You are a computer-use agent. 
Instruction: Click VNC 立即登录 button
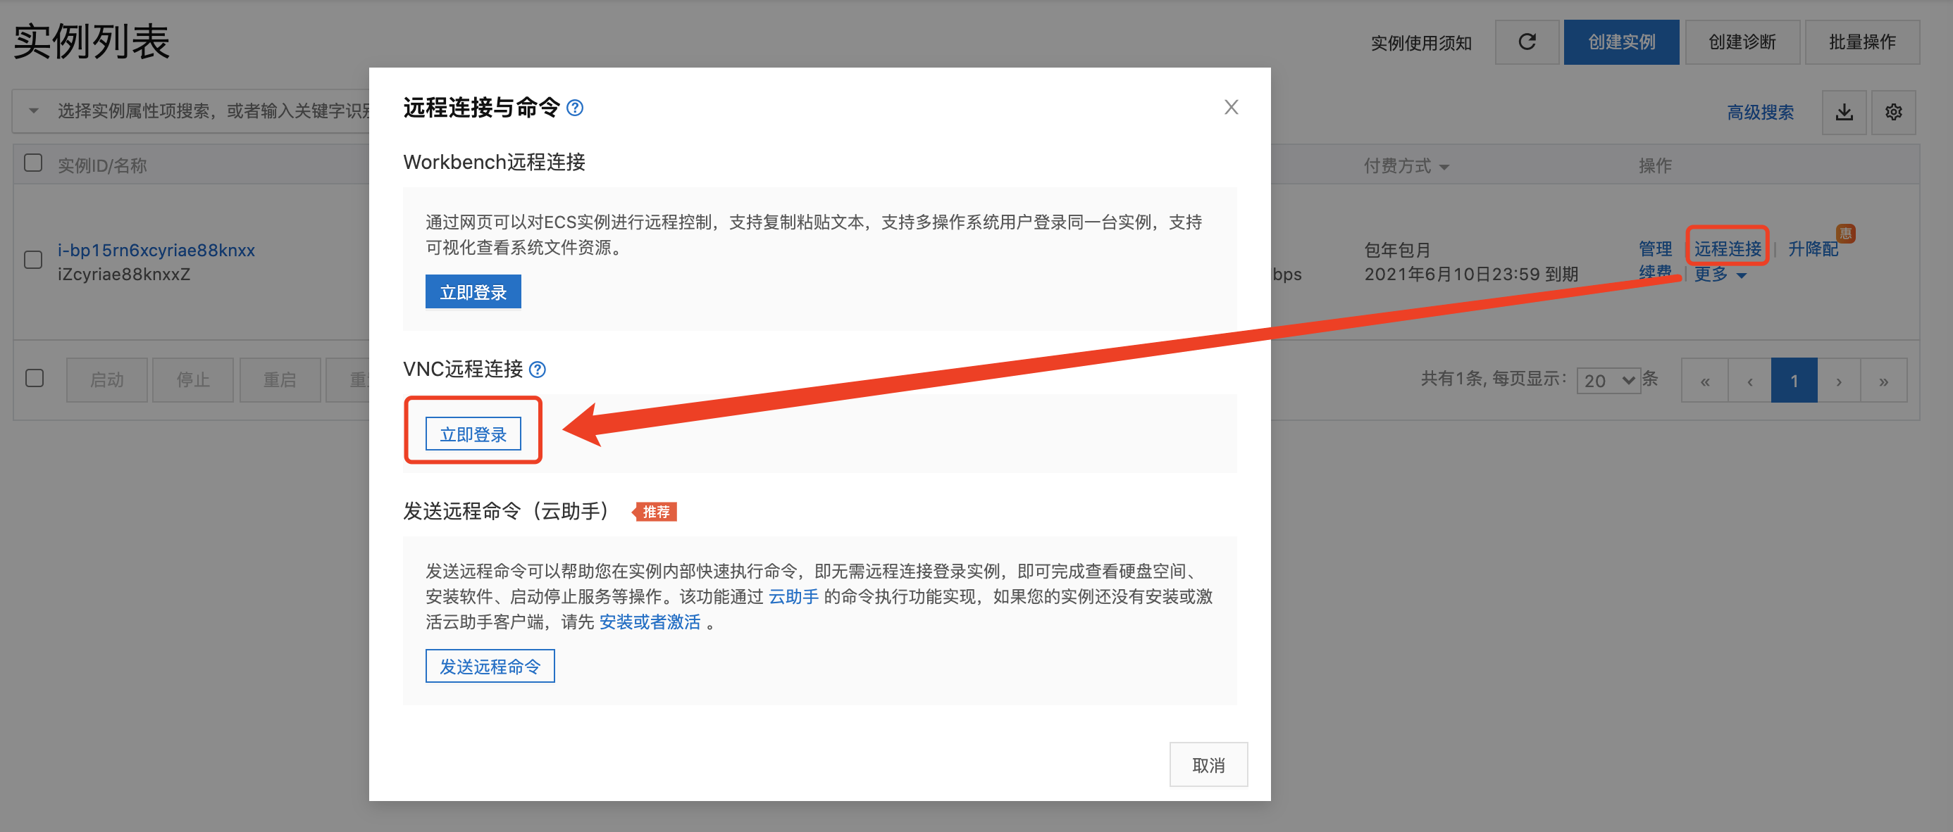tap(473, 434)
